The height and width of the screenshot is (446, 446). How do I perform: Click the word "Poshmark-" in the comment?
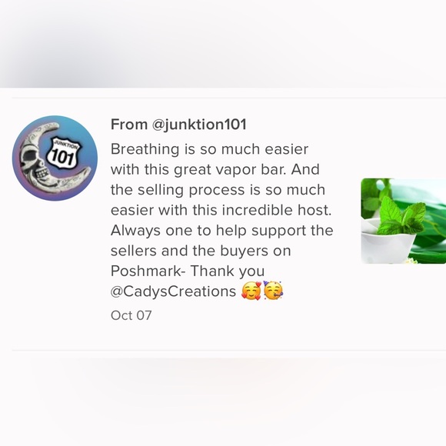pyautogui.click(x=148, y=271)
